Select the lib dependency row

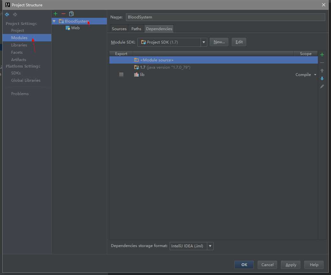tap(213, 74)
